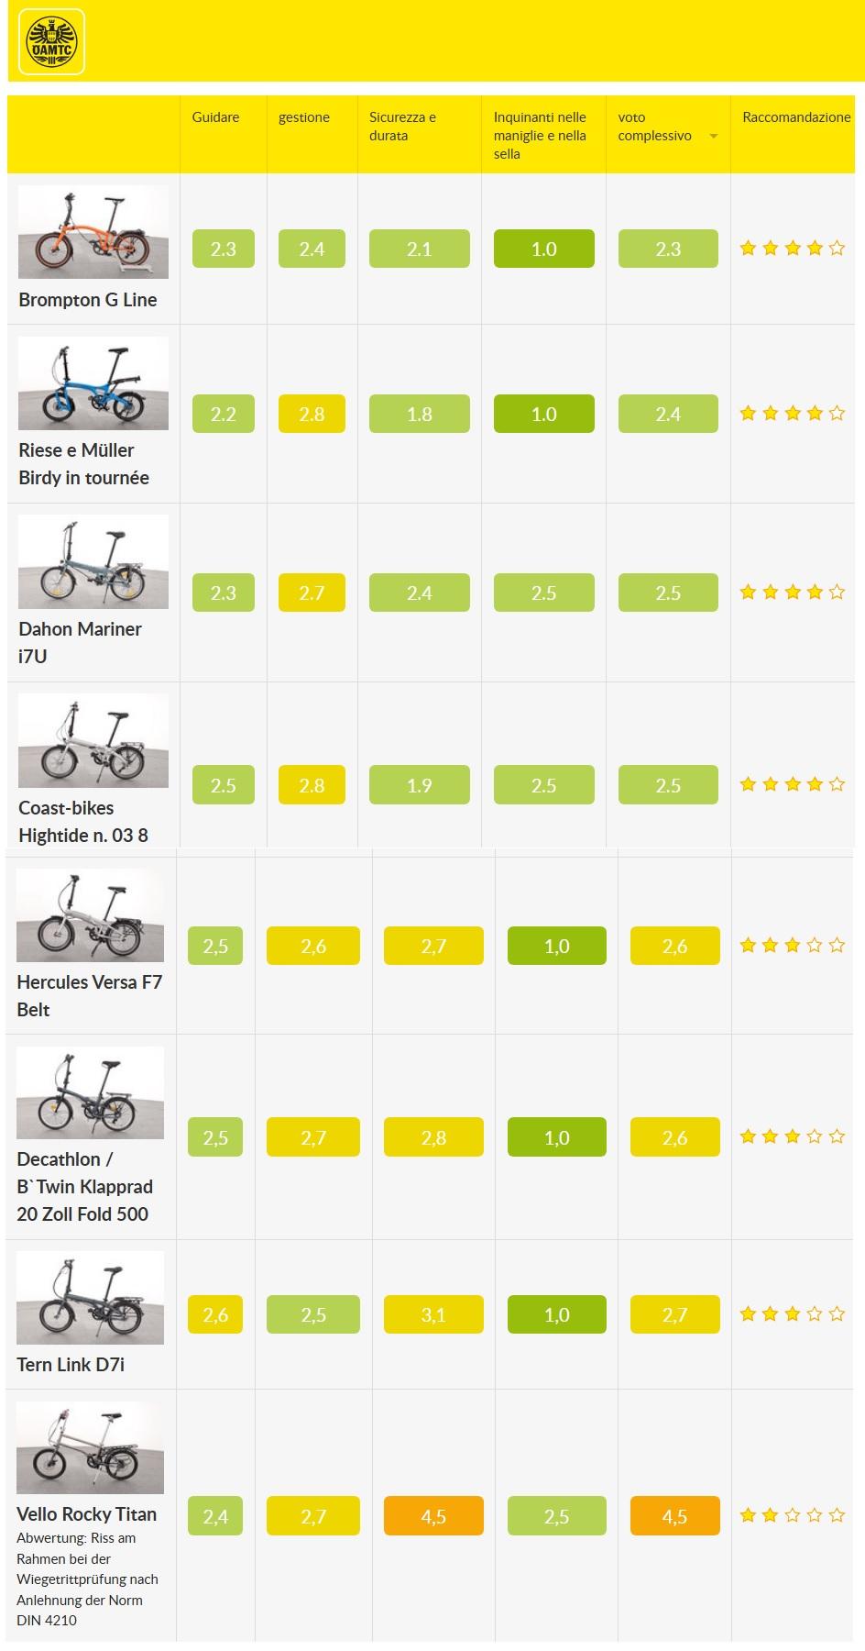This screenshot has width=865, height=1651.
Task: Sort by the Guidare column header
Action: [215, 117]
